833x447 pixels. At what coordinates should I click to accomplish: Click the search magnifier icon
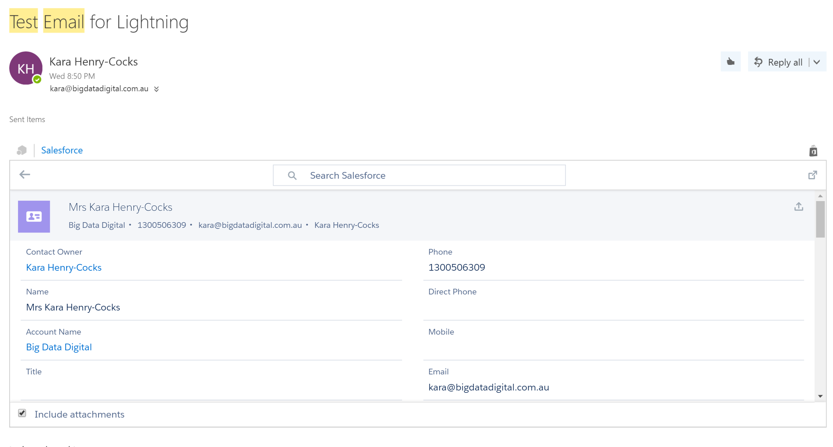pyautogui.click(x=292, y=175)
